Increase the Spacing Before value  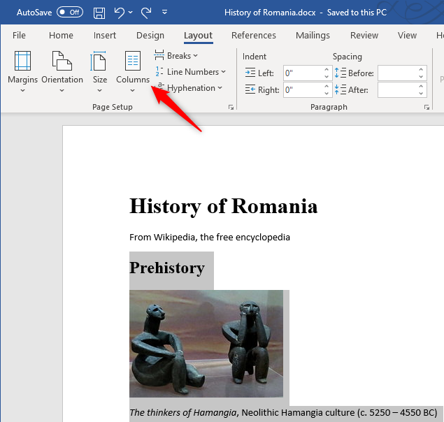coord(421,69)
